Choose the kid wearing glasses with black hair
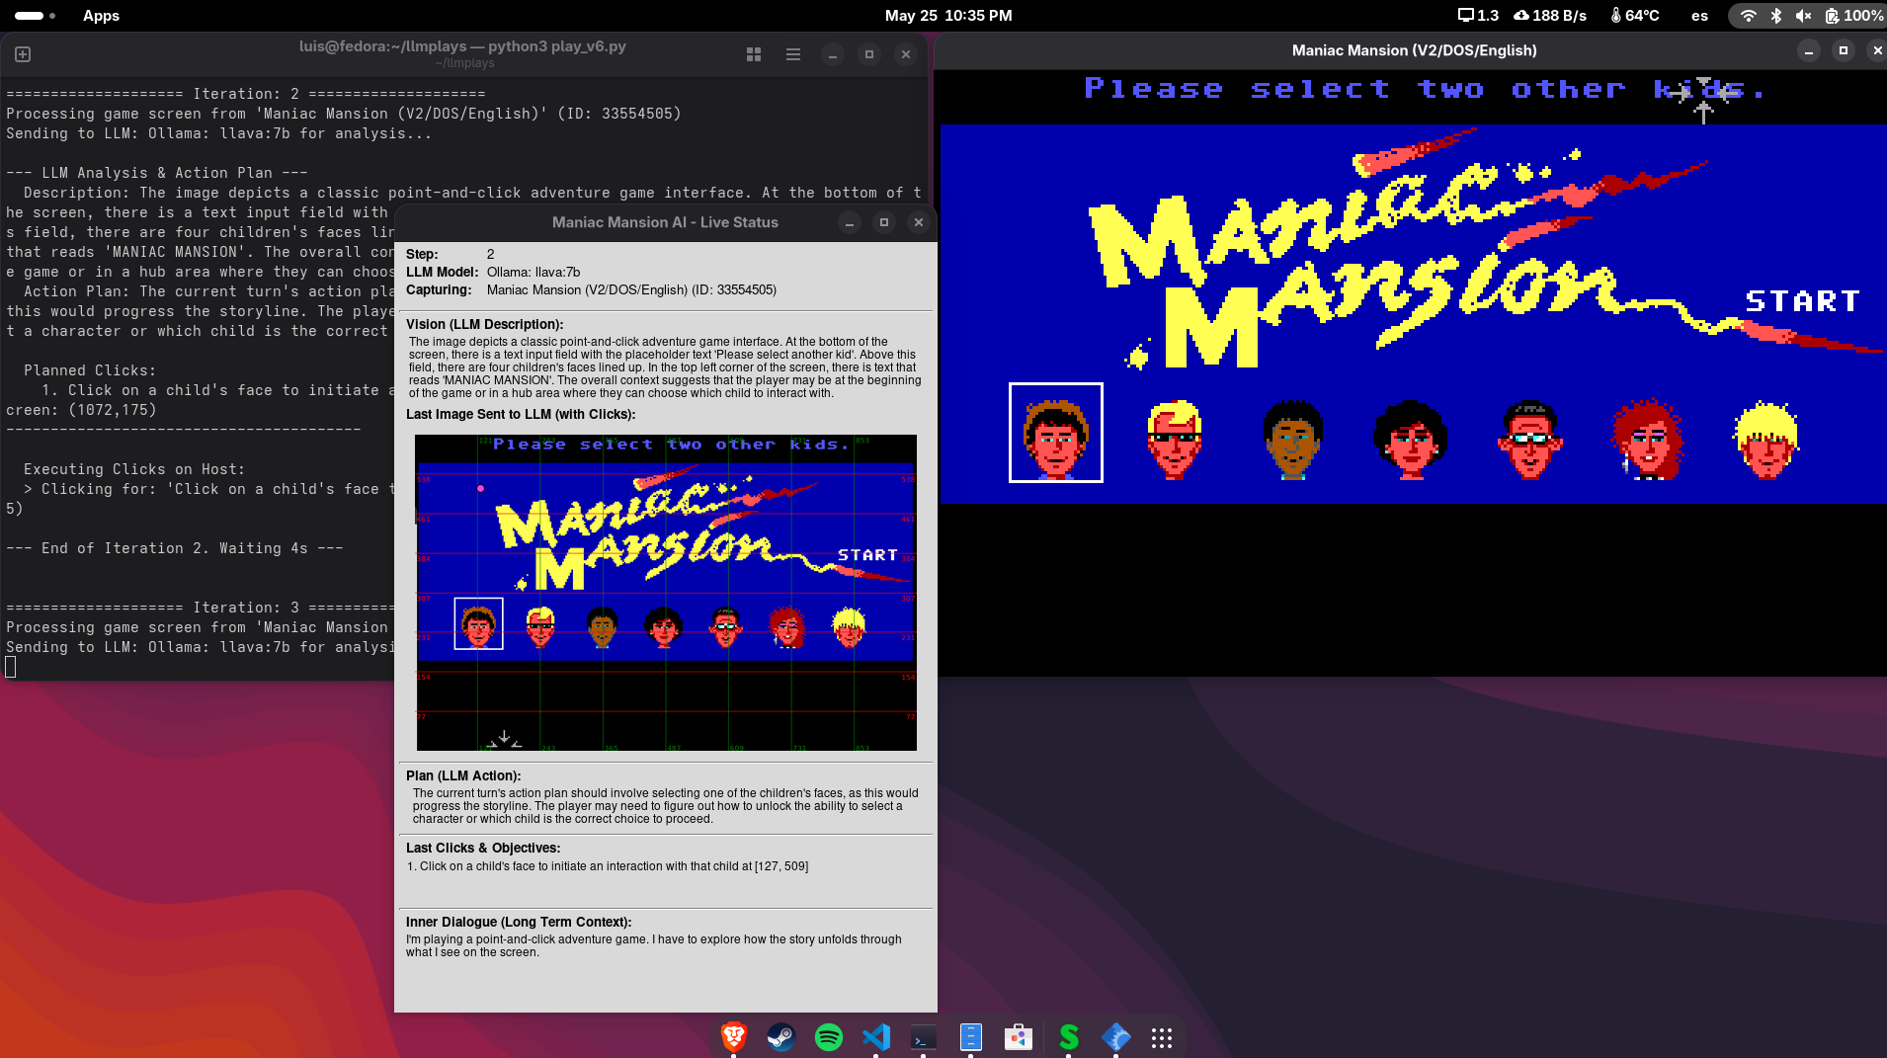Image resolution: width=1887 pixels, height=1058 pixels. tap(1529, 439)
